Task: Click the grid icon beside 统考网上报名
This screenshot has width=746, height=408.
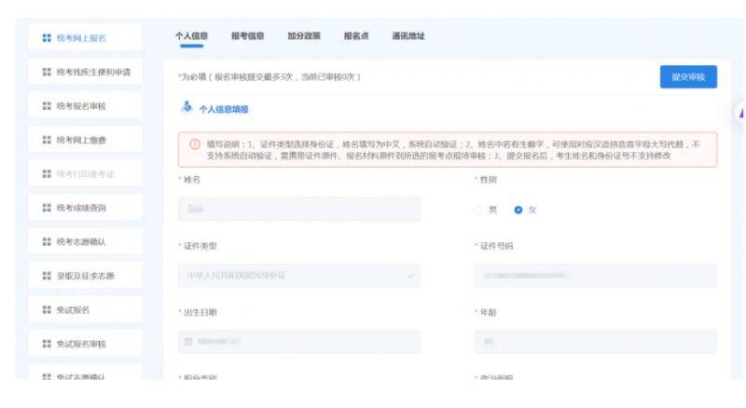Action: 45,38
